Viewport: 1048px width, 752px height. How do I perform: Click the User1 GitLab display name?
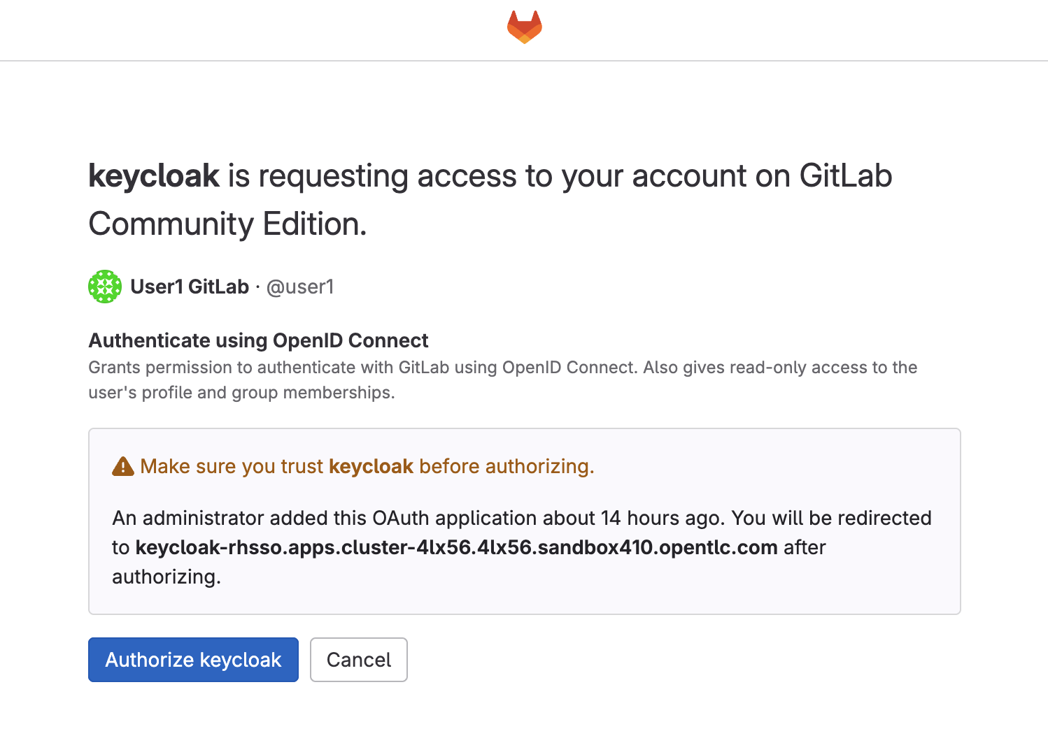click(190, 287)
